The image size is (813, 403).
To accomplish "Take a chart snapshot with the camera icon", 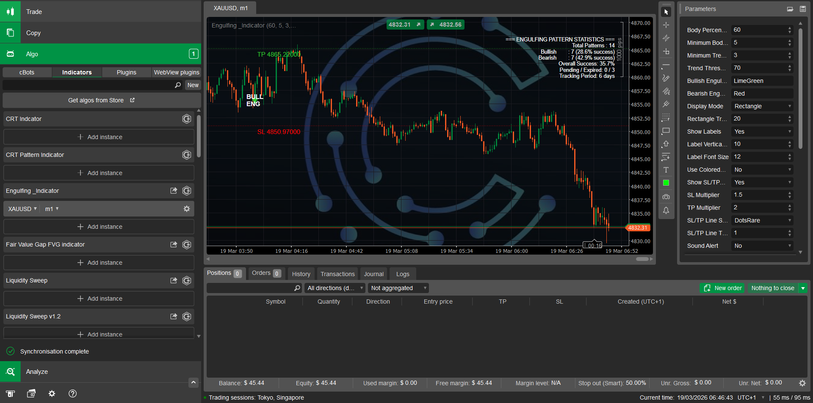I will point(666,197).
